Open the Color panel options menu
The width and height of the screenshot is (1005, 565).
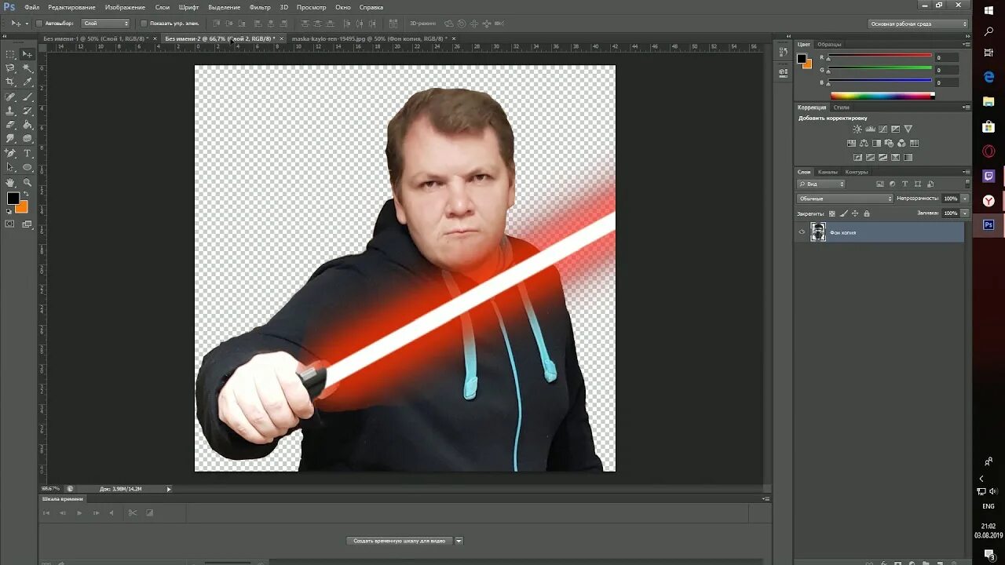(967, 44)
